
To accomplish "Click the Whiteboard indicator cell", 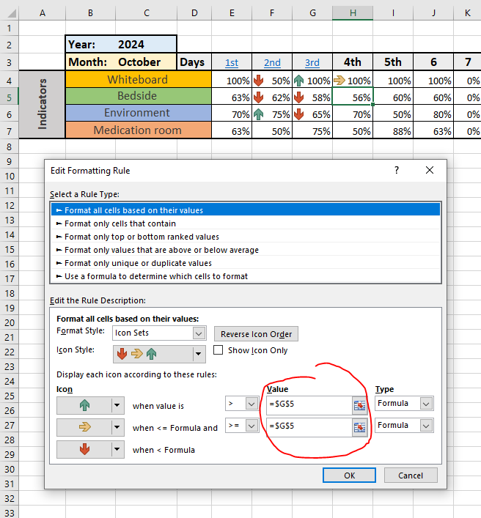I will coord(138,79).
